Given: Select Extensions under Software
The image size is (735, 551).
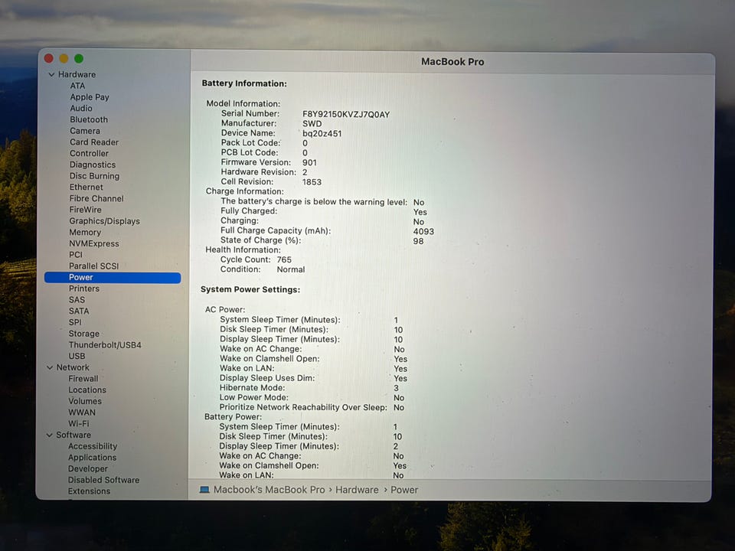Looking at the screenshot, I should click(89, 491).
